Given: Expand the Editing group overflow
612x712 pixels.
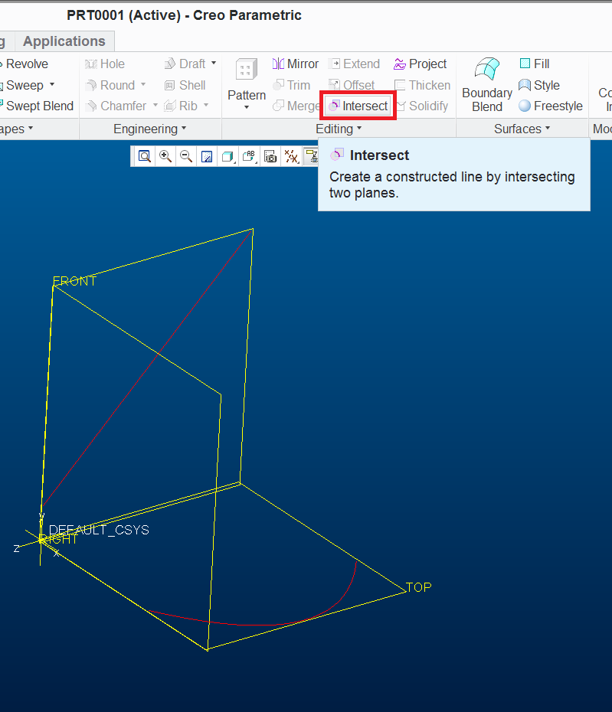Looking at the screenshot, I should tap(339, 129).
